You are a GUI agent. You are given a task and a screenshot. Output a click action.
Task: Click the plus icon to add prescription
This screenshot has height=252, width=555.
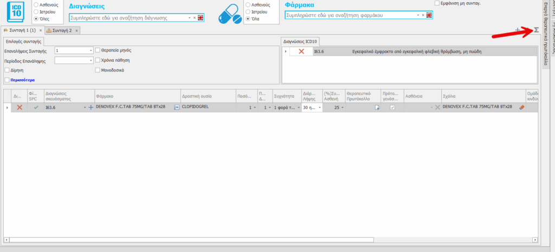518,30
